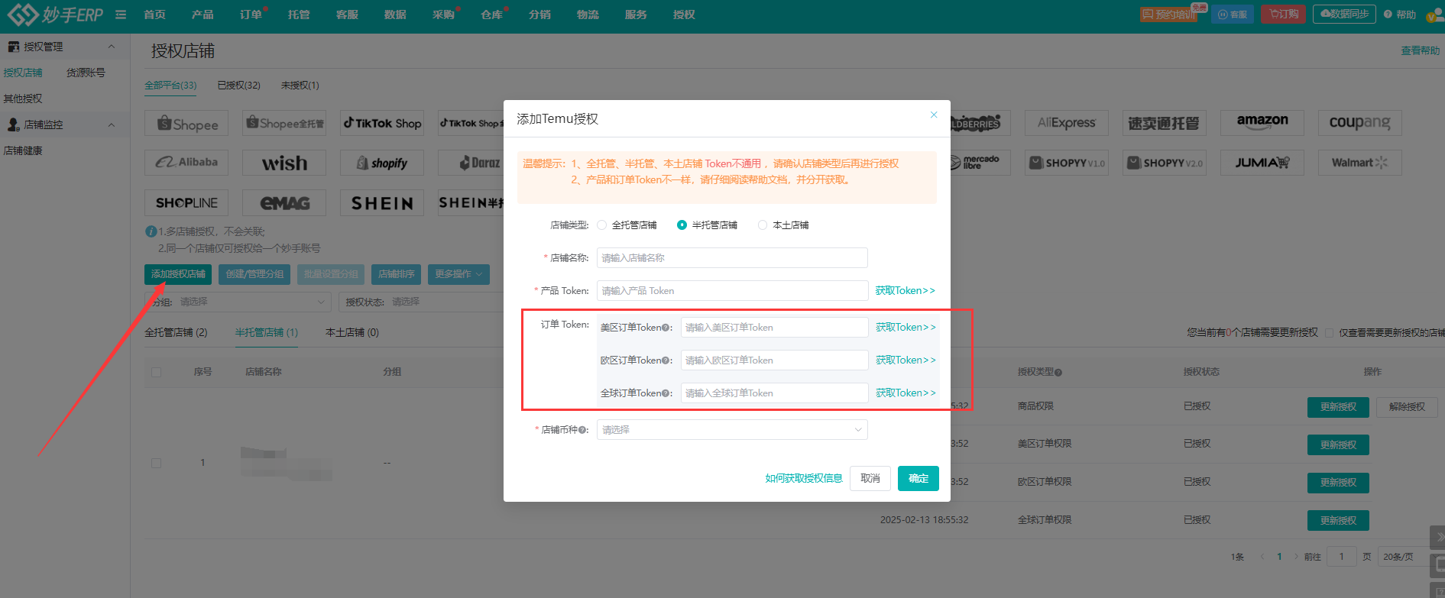Close the 添加Temu授权 dialog
Image resolution: width=1445 pixels, height=598 pixels.
point(934,115)
